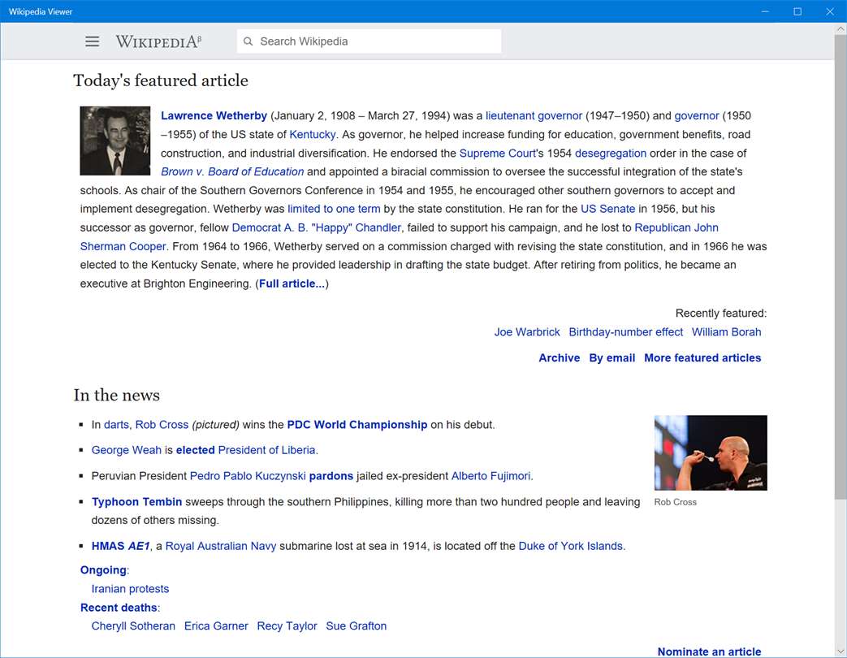Follow the pardons link
The image size is (847, 658).
[x=331, y=477]
